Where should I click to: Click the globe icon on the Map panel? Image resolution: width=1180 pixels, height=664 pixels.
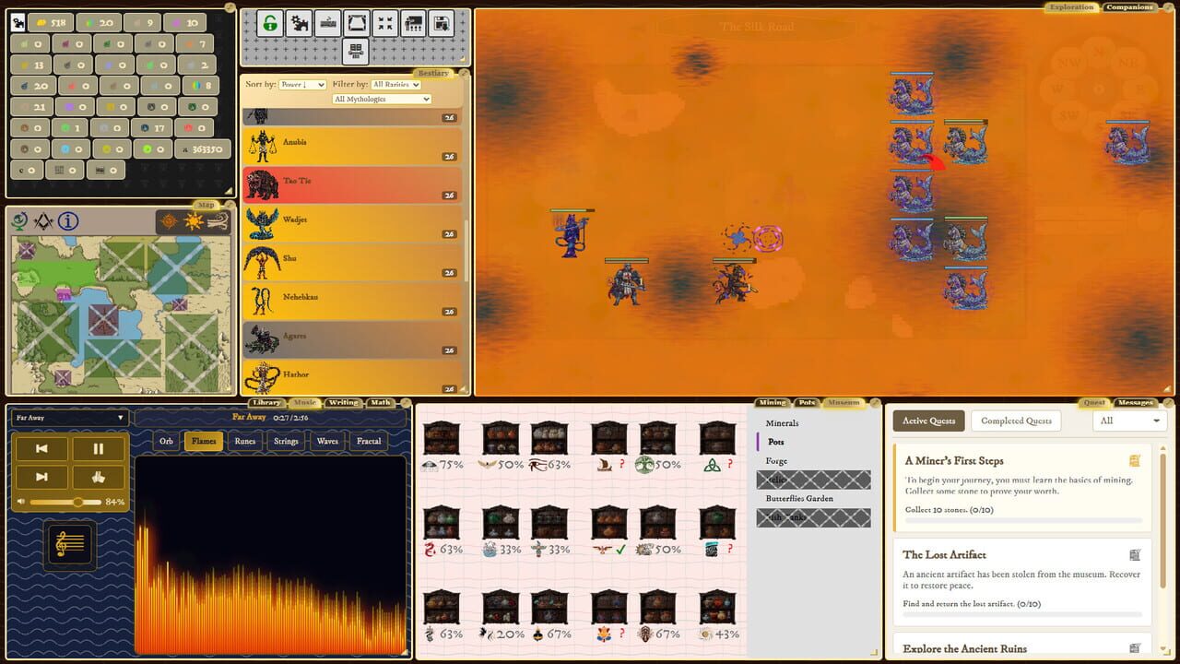pos(20,221)
